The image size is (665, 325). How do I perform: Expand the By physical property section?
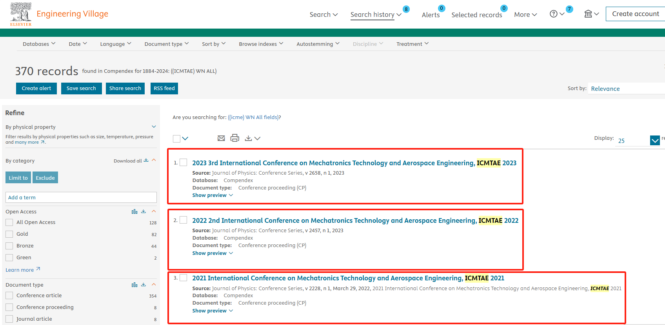tap(154, 126)
